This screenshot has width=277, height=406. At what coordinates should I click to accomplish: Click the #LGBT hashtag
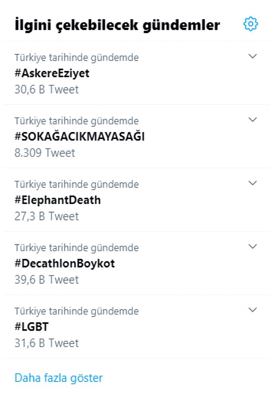click(x=32, y=327)
